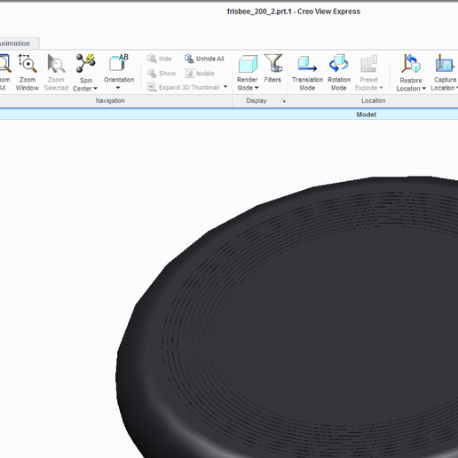Open the Spin Center dropdown arrow
Image resolution: width=458 pixels, height=458 pixels.
click(95, 89)
